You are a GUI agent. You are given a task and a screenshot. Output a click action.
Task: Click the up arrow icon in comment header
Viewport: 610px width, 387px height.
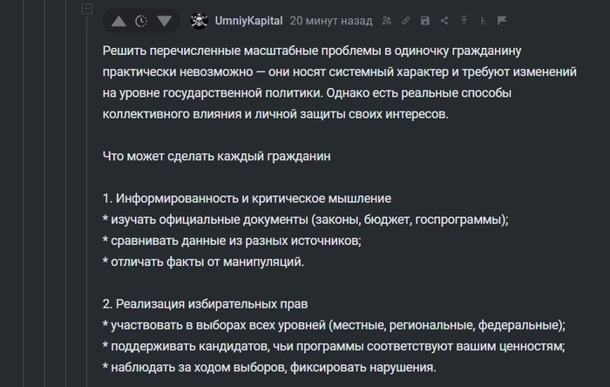[x=464, y=20]
